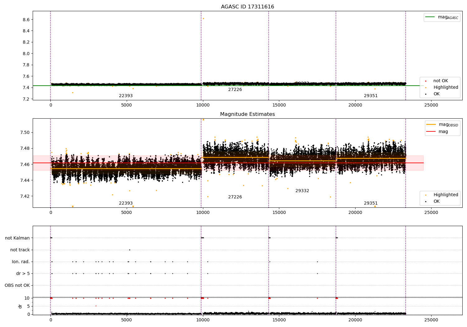
Task: Click the 7.48 tick on the middle plot
Action: tap(25, 149)
